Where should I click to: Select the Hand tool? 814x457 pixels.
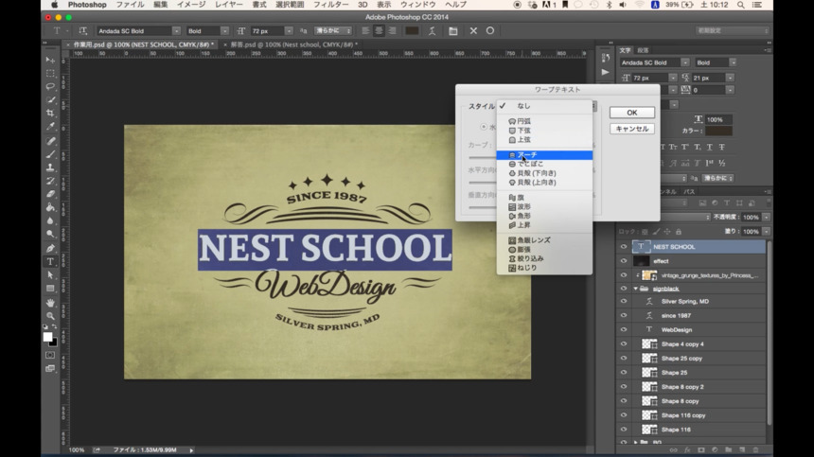coord(50,303)
